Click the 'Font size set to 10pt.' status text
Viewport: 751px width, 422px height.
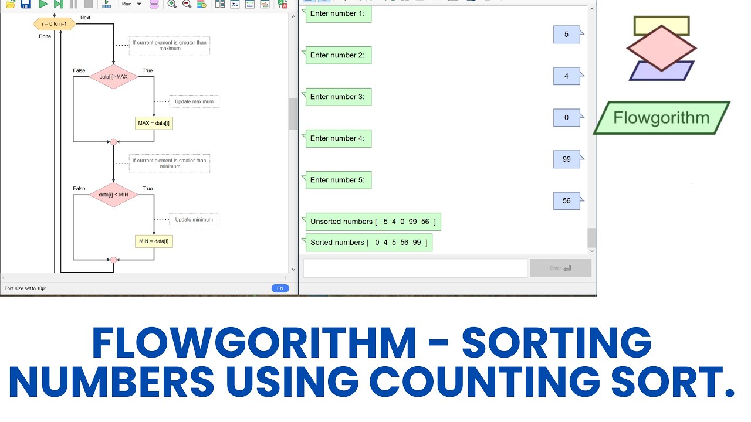[25, 288]
